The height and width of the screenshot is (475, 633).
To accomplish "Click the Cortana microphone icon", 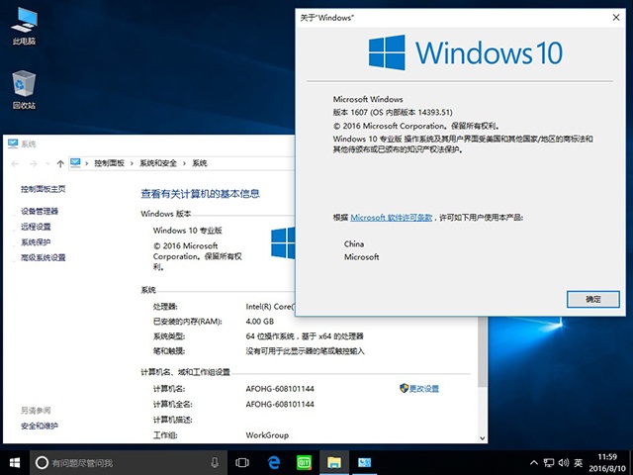I will pos(215,462).
